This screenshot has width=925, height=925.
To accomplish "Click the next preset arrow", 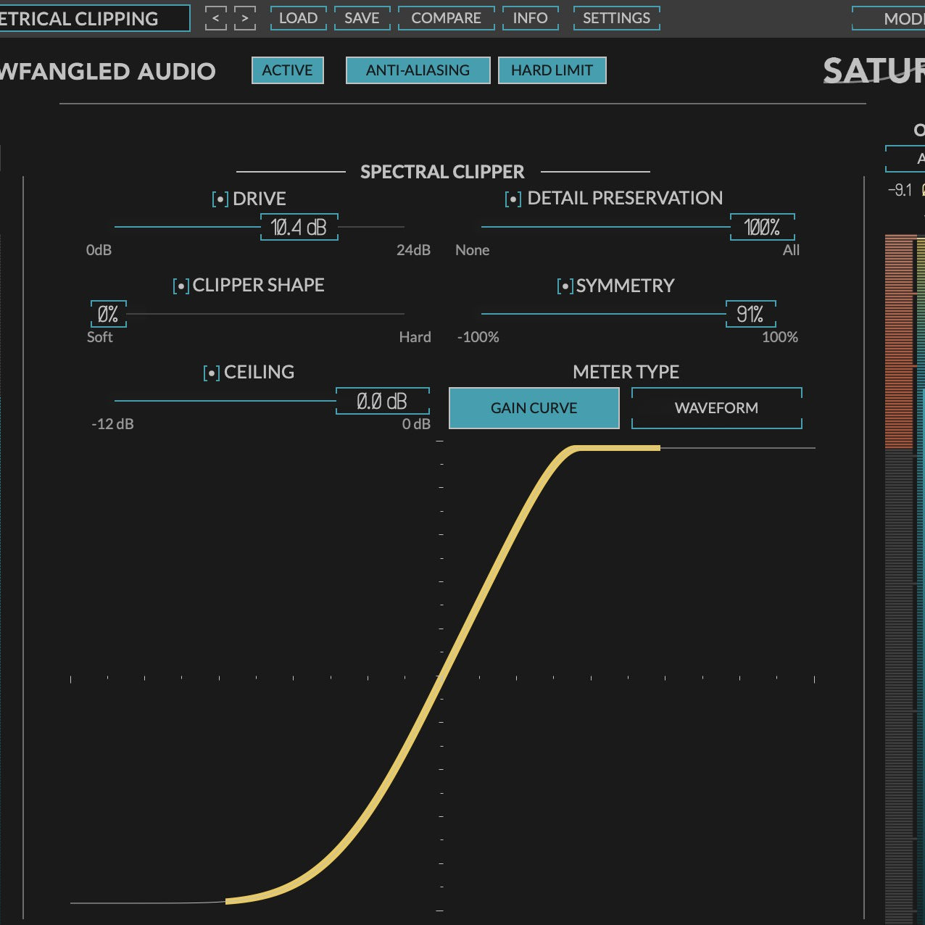I will click(x=245, y=18).
